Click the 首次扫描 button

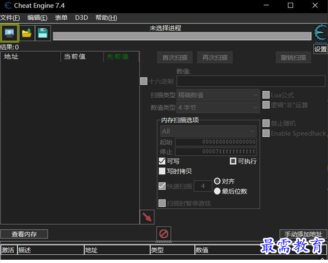[175, 57]
